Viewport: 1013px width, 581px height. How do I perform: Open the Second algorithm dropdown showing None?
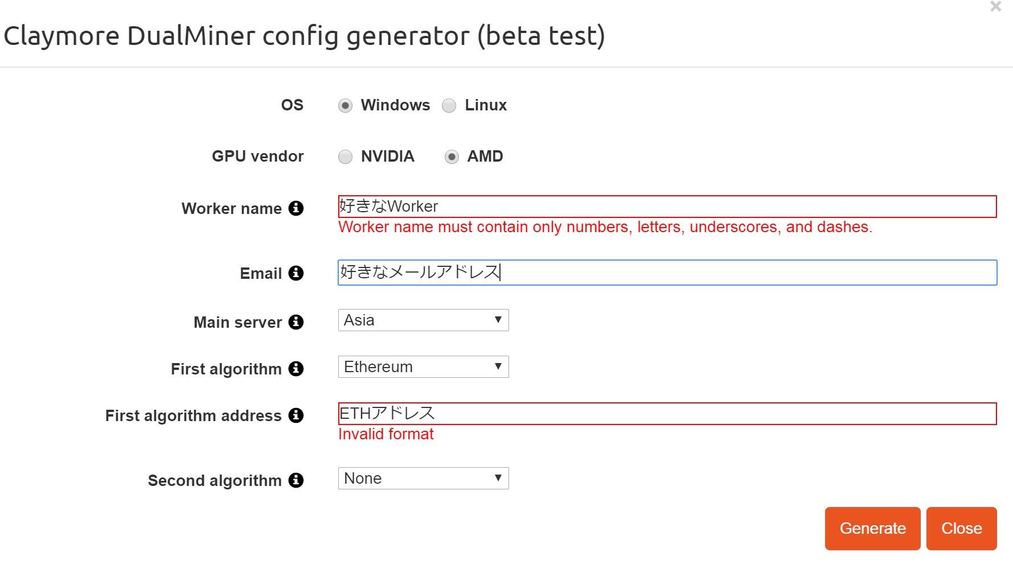(423, 478)
